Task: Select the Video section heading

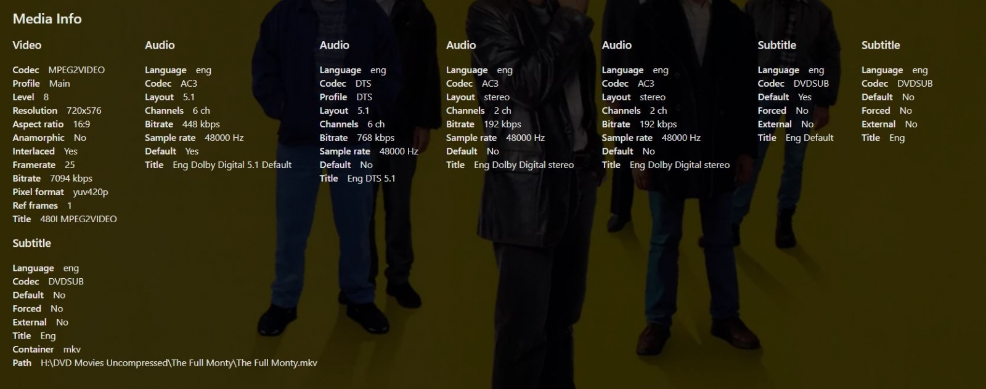Action: point(27,45)
